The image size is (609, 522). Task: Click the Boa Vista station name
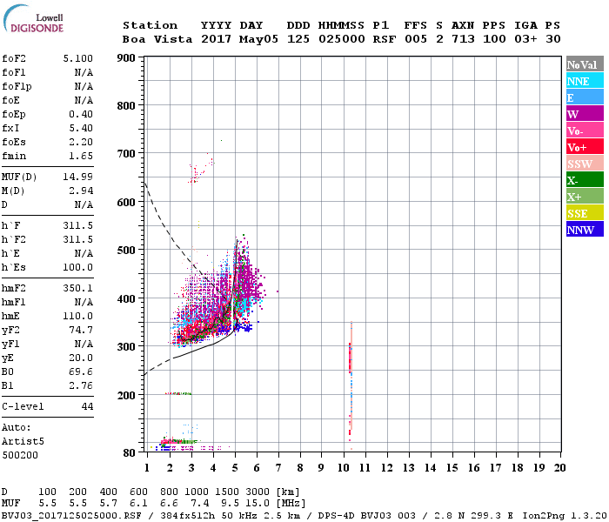(157, 39)
